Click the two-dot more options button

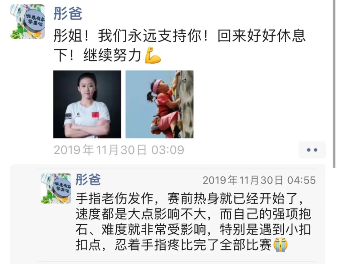[x=312, y=150]
